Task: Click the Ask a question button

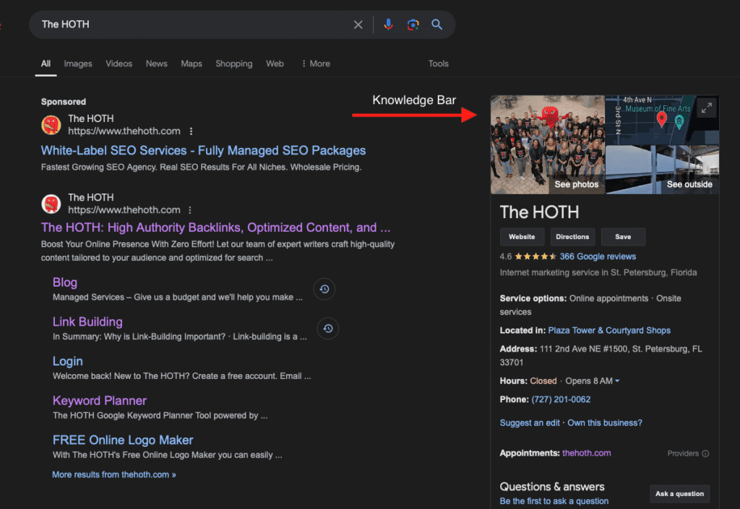Action: (679, 494)
